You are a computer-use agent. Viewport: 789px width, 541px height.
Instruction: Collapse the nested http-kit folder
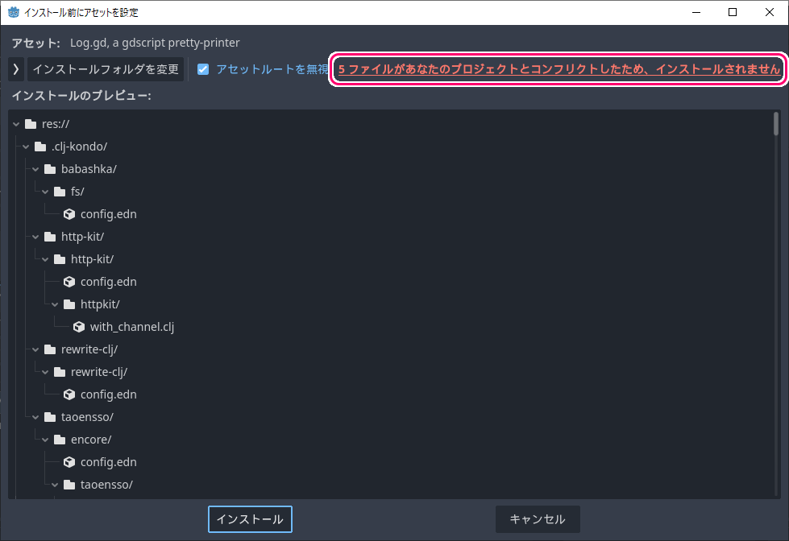click(45, 259)
